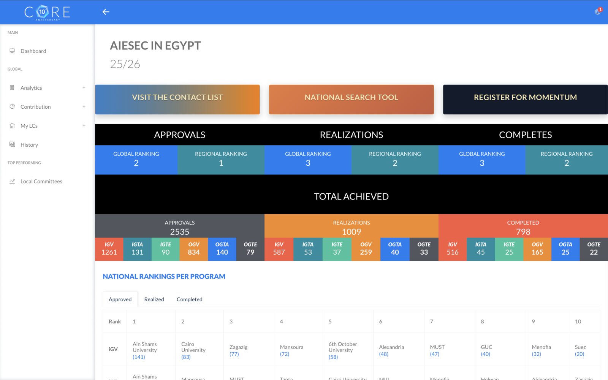Click Realizations Global Ranking 3 tile
Viewport: 608px width, 380px height.
(x=308, y=160)
